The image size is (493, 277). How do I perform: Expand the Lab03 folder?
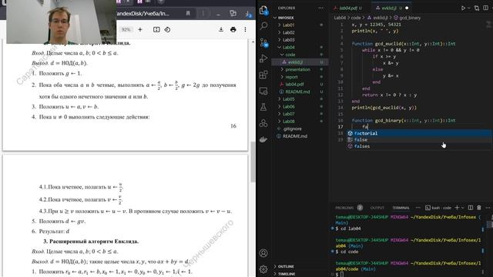pos(288,40)
